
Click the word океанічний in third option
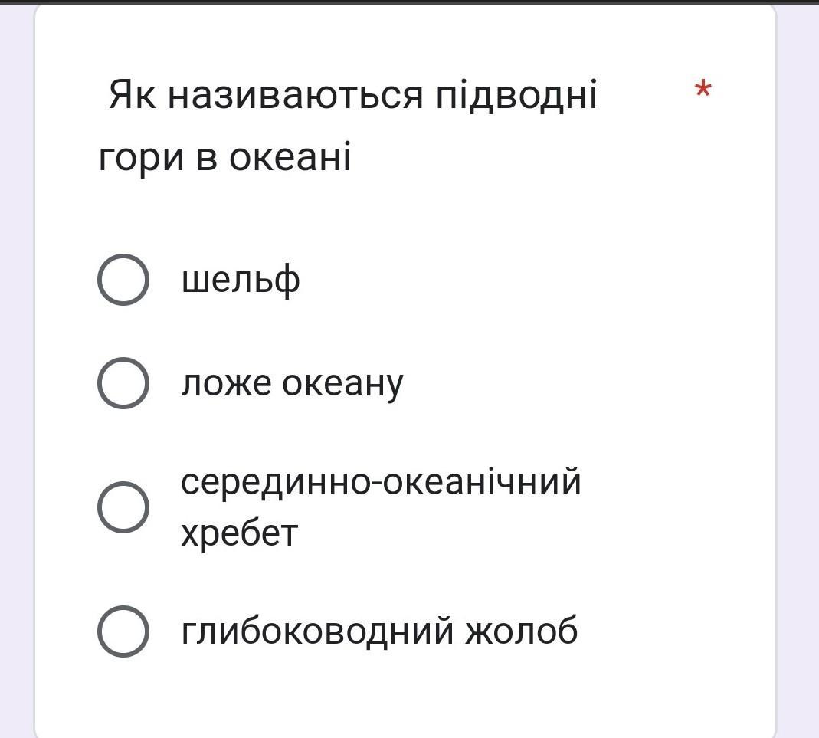pos(482,481)
